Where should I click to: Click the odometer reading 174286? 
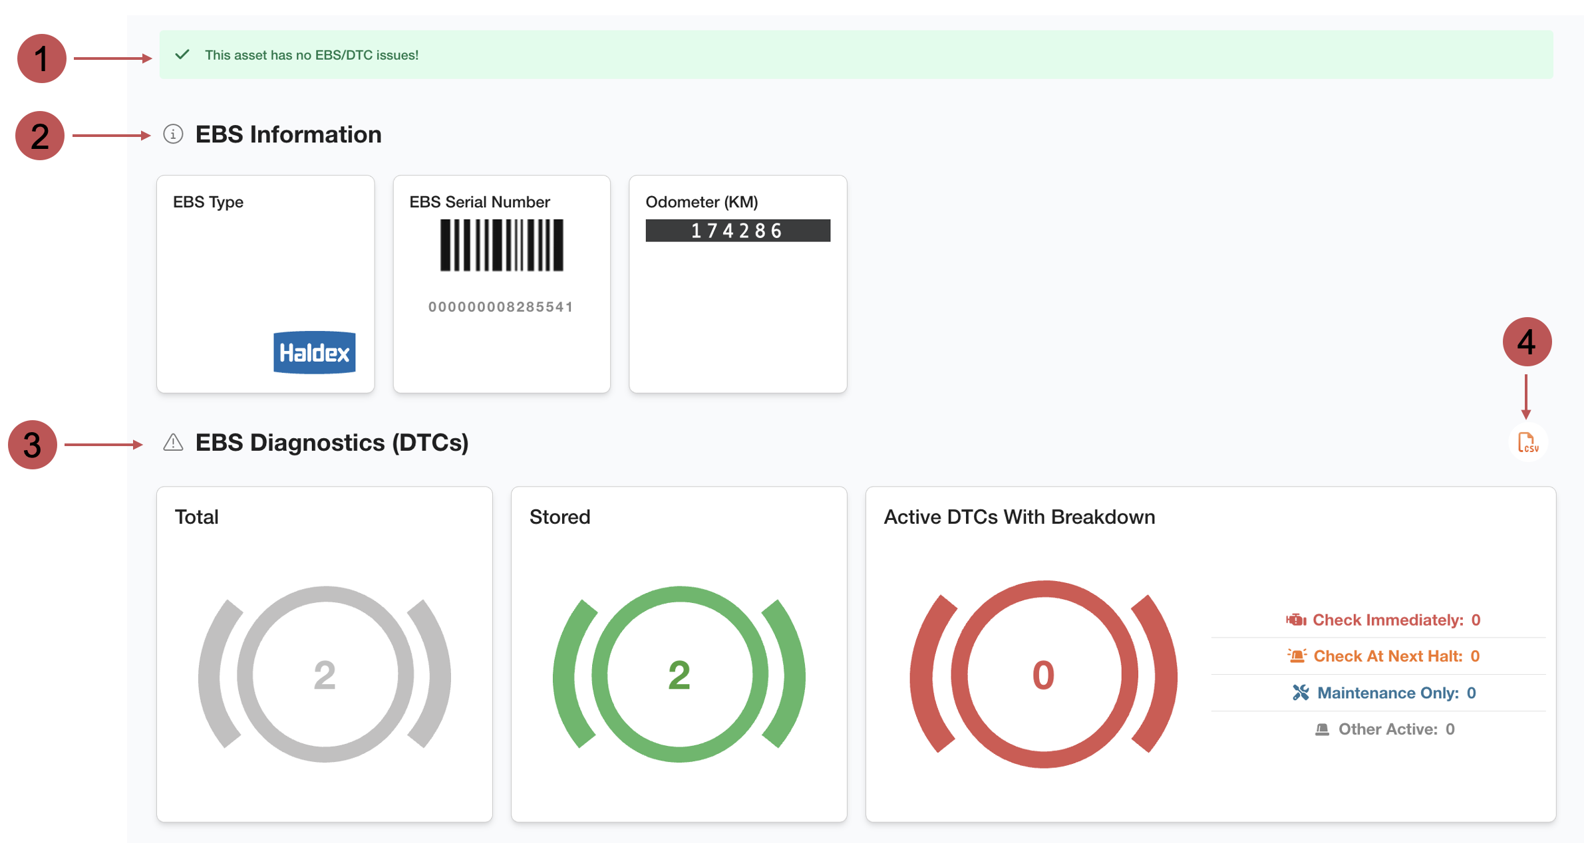[x=737, y=231]
